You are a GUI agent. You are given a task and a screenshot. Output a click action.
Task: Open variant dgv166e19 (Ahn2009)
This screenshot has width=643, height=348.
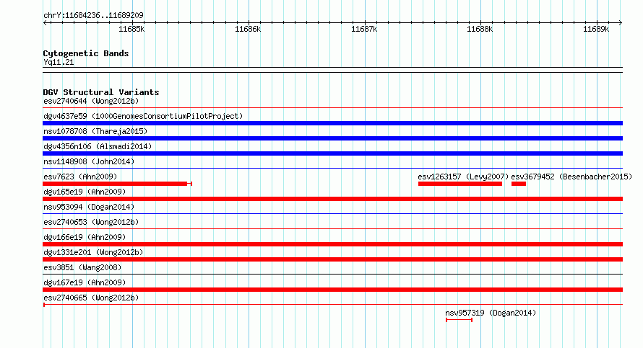(85, 237)
